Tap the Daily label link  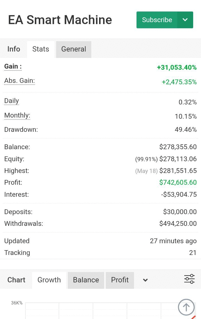(11, 101)
